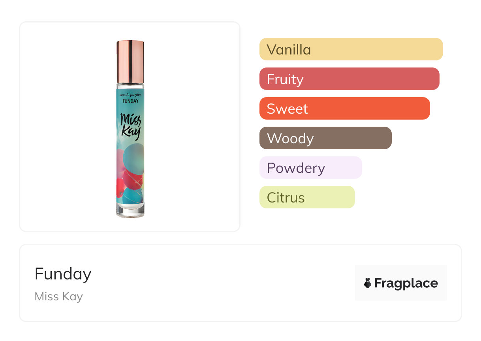
Task: Click the Funday perfume title
Action: [63, 274]
